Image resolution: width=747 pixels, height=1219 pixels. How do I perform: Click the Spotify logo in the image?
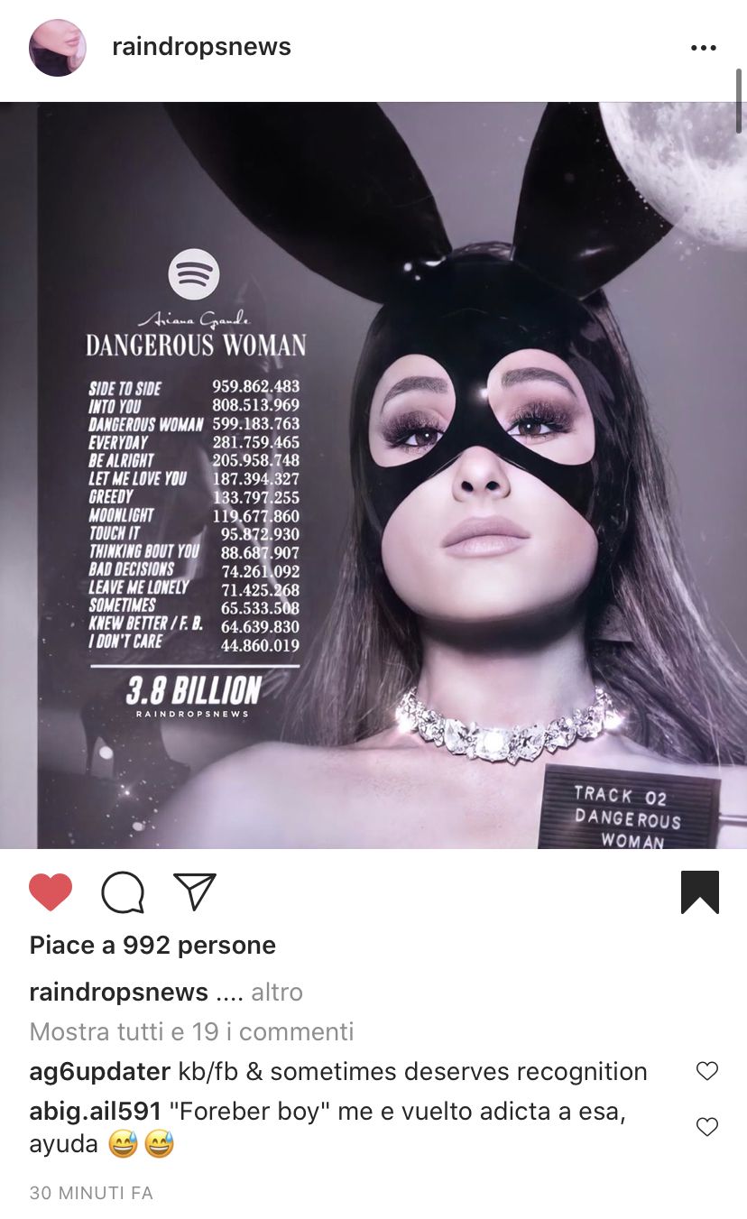point(194,273)
